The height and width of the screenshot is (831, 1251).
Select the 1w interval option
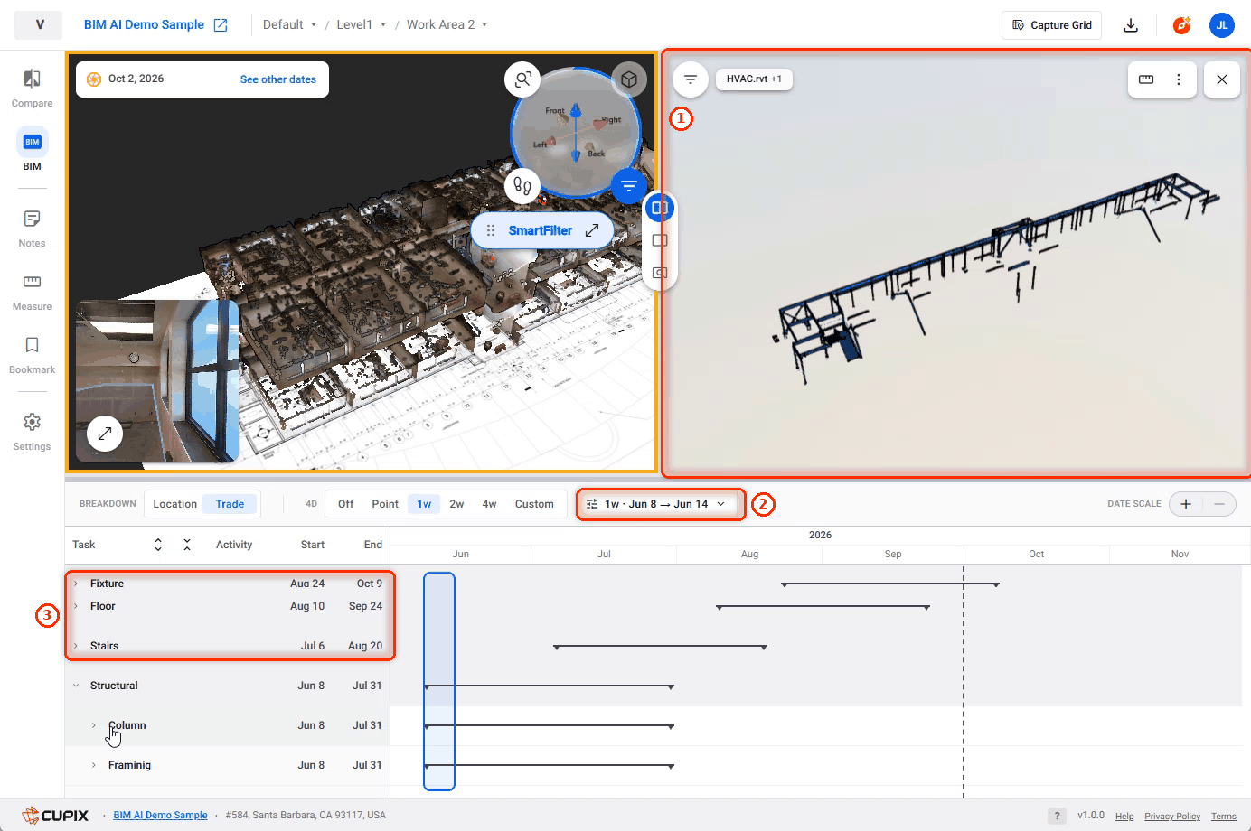424,504
